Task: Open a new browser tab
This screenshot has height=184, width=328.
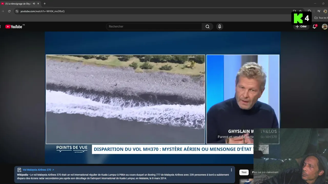Action: pyautogui.click(x=45, y=4)
